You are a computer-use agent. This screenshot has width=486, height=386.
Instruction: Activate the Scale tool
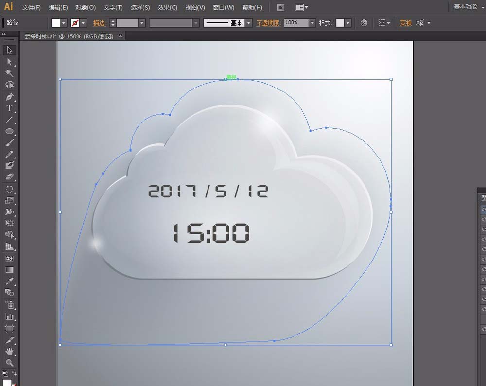9,200
